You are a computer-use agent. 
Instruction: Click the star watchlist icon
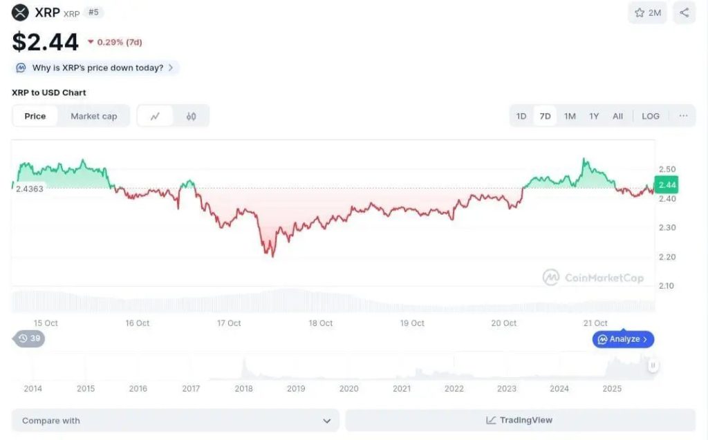tap(640, 12)
